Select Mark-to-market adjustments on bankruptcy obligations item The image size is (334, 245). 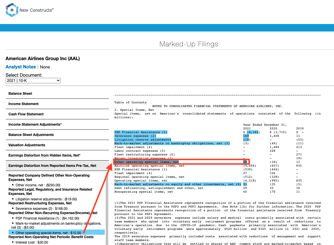coord(56,226)
